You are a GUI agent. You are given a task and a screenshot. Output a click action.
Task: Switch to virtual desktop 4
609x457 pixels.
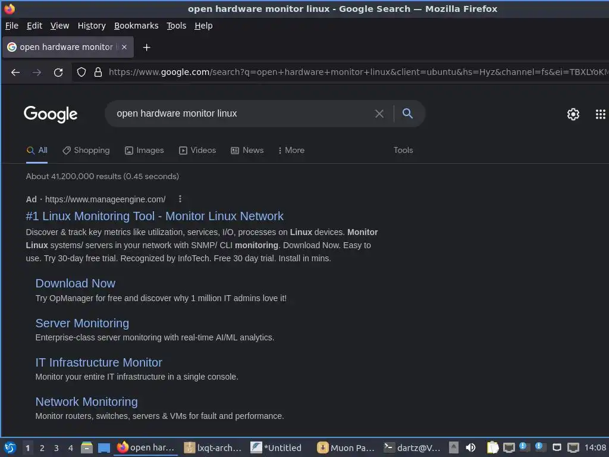[x=71, y=448]
